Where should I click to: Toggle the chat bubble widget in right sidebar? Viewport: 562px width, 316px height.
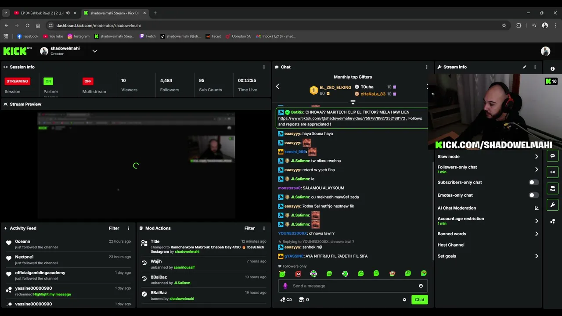click(x=552, y=156)
